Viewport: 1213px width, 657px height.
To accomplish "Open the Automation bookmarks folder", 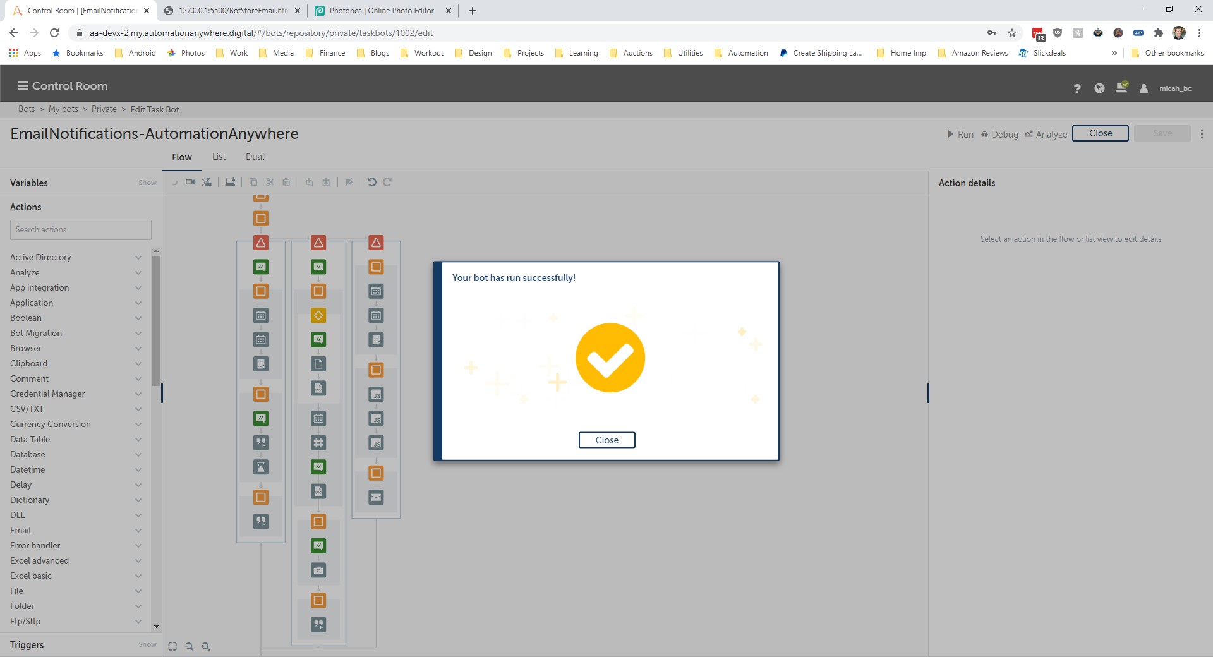I will [741, 53].
